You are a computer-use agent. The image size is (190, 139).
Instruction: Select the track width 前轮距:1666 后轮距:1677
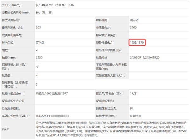(52, 93)
